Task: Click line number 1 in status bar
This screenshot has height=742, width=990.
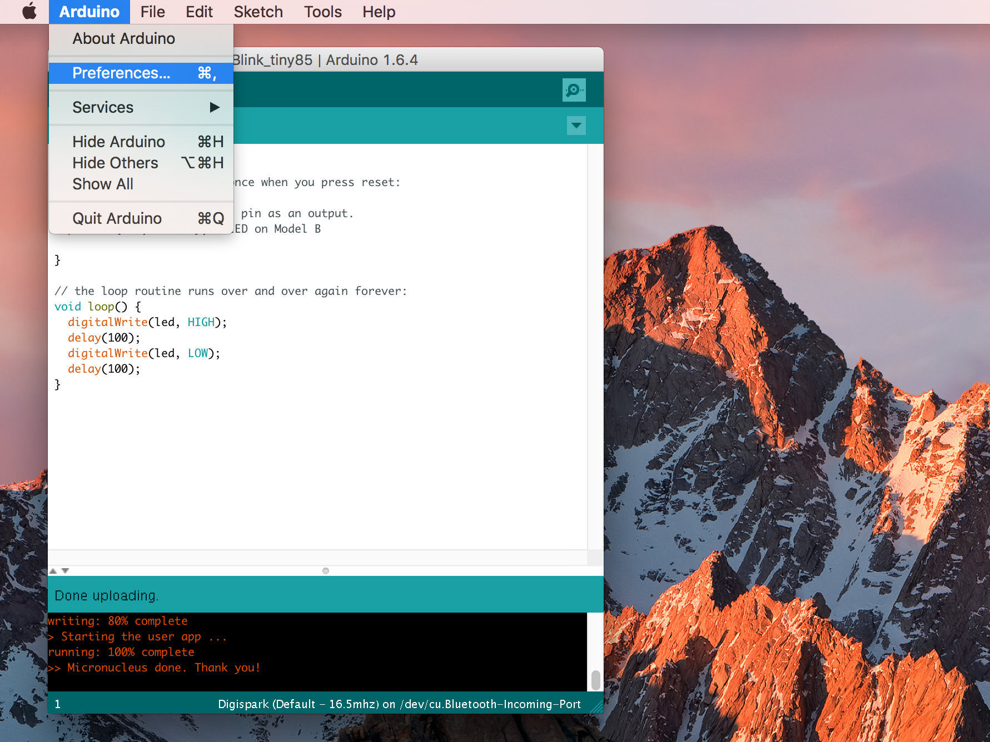Action: click(57, 704)
